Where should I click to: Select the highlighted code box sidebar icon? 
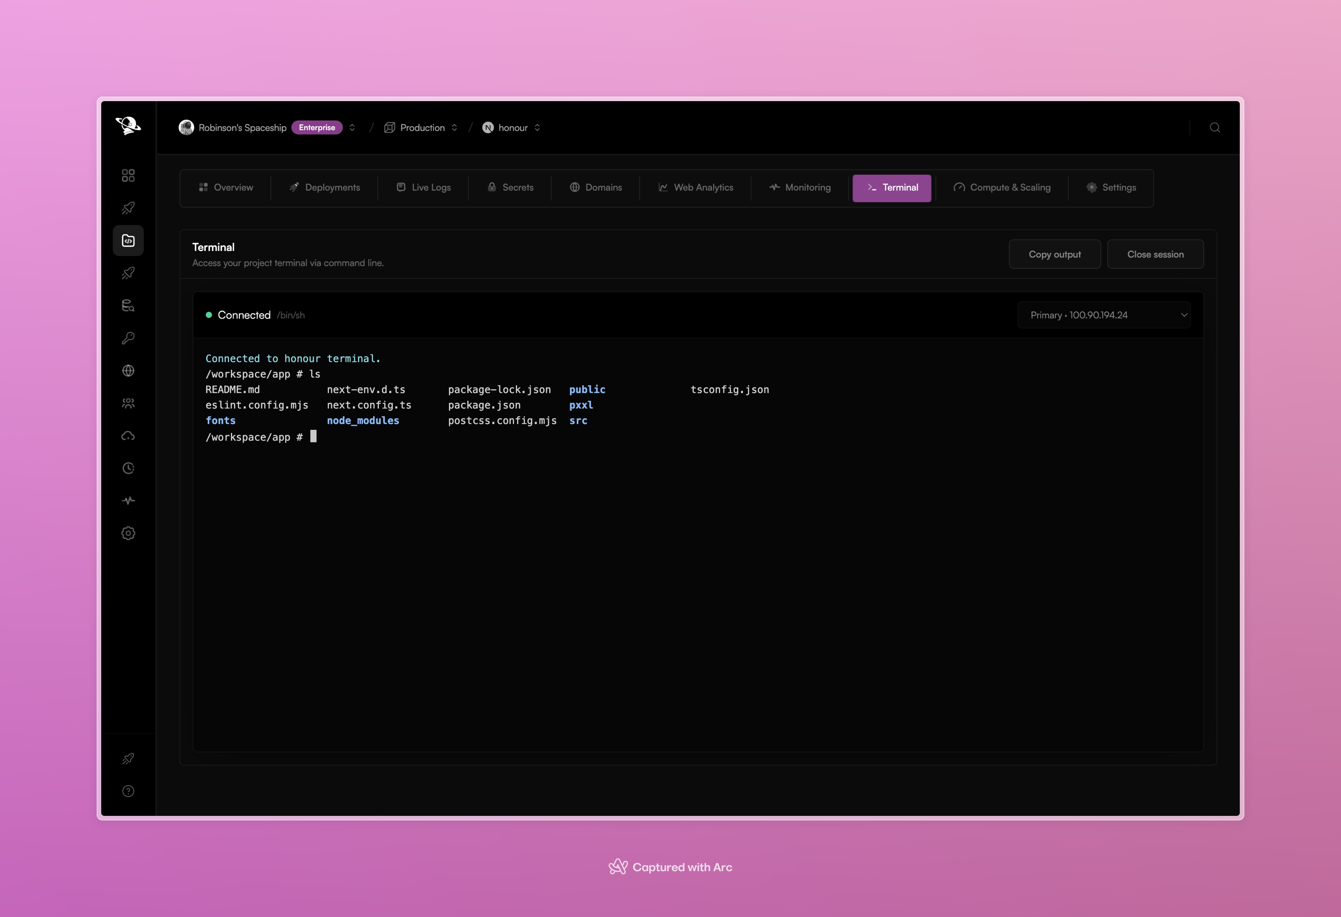[128, 240]
